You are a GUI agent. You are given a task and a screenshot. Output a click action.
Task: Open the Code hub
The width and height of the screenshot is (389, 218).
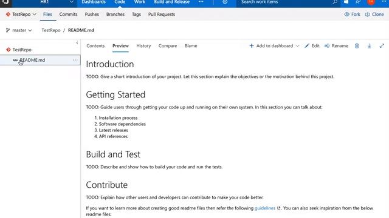(120, 2)
